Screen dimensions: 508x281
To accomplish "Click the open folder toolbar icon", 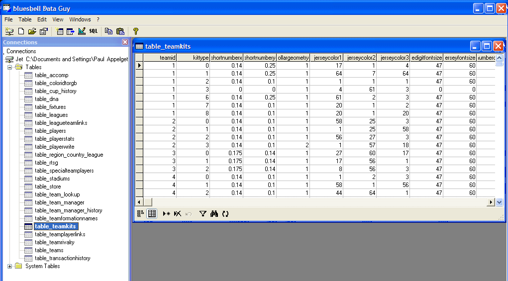I will (32, 31).
